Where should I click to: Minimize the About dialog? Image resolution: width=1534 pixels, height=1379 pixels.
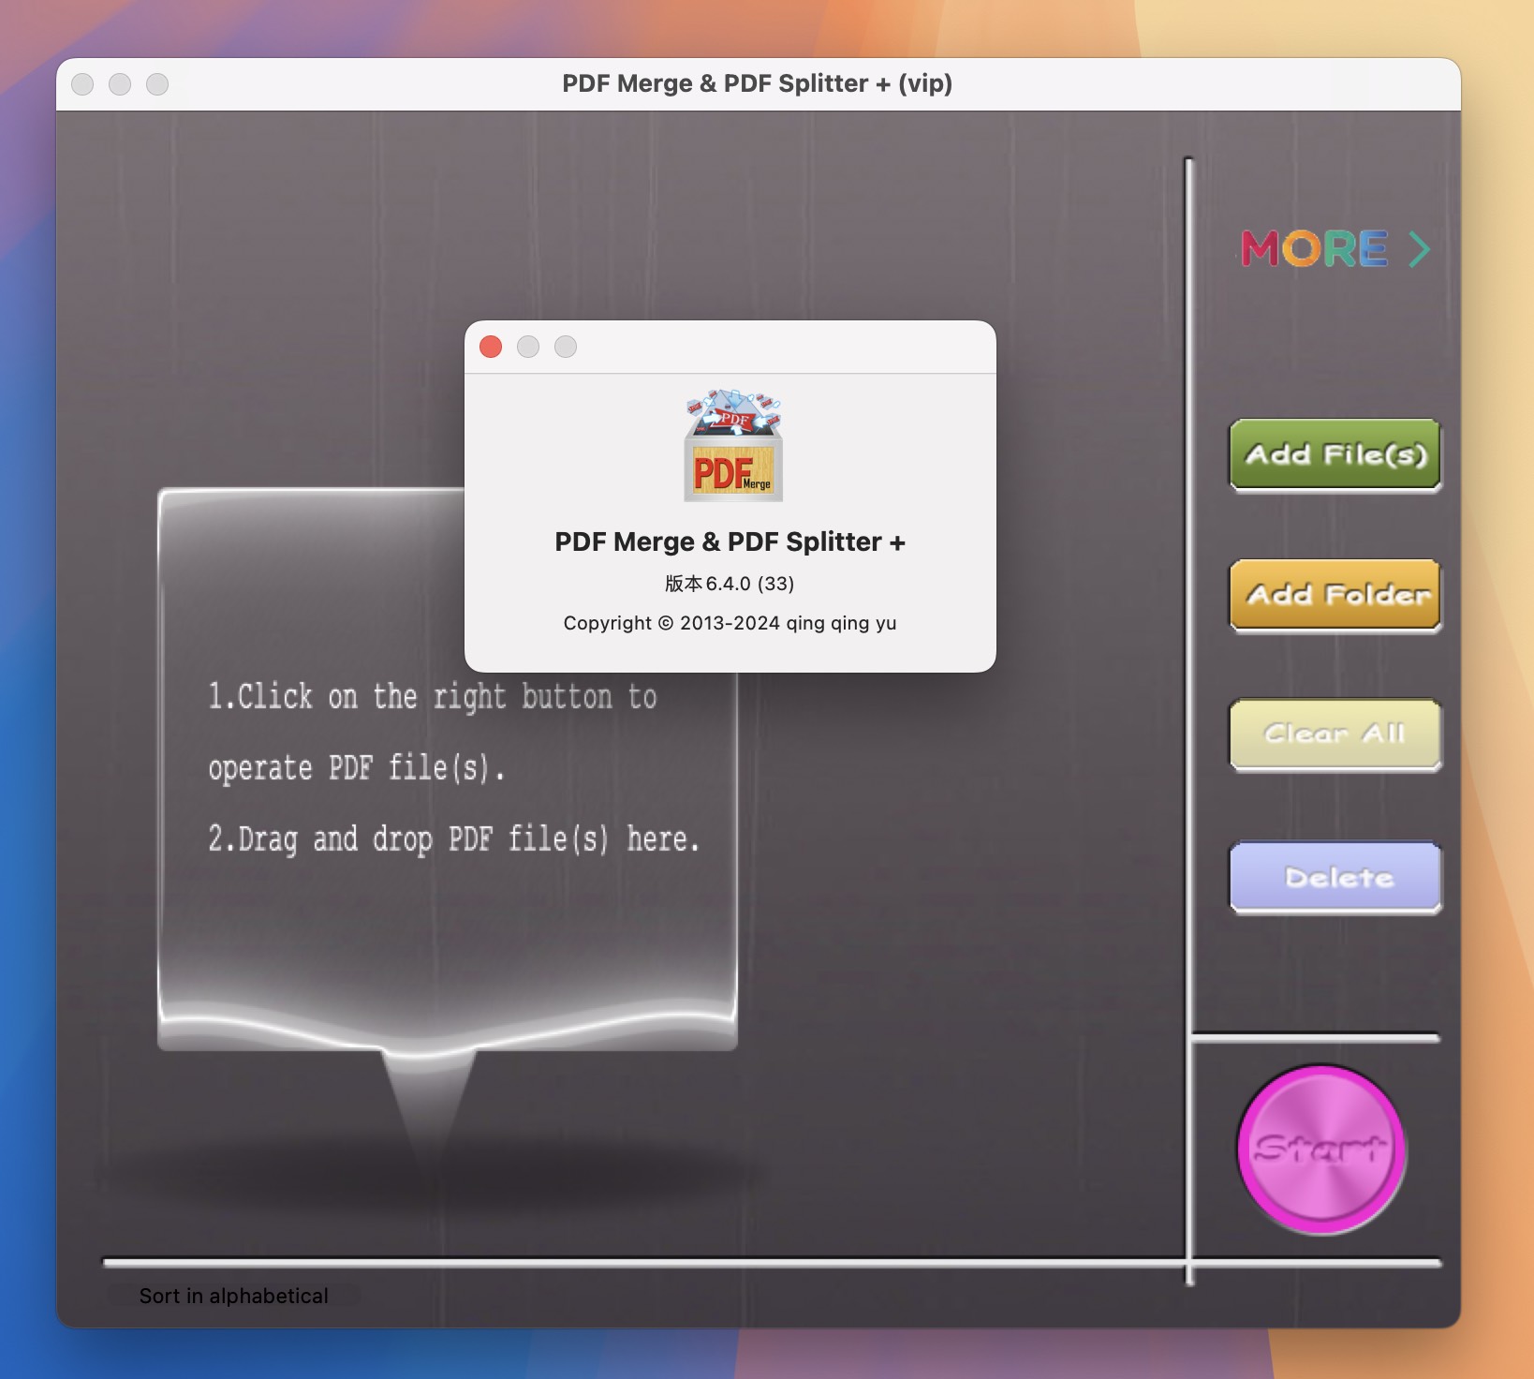(527, 347)
